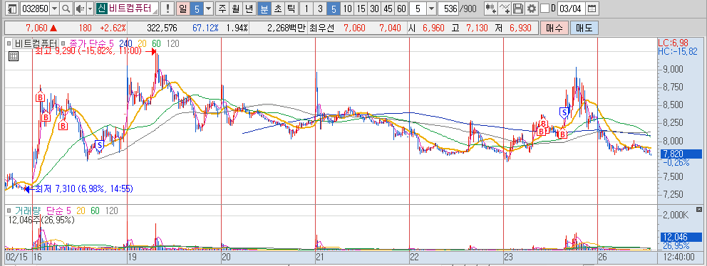The height and width of the screenshot is (266, 707).
Task: Choose 60 minute interval button
Action: (x=401, y=8)
